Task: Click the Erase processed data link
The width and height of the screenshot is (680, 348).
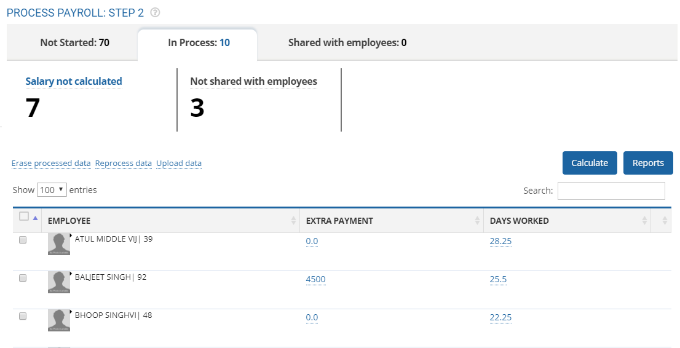Action: [51, 164]
